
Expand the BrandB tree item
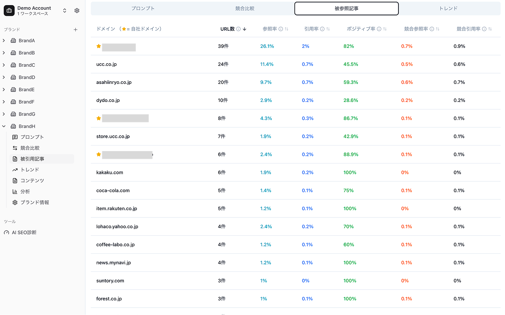pyautogui.click(x=4, y=53)
